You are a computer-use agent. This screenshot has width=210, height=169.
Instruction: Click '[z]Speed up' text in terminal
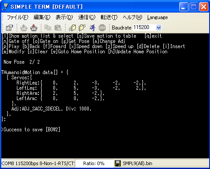click(120, 46)
